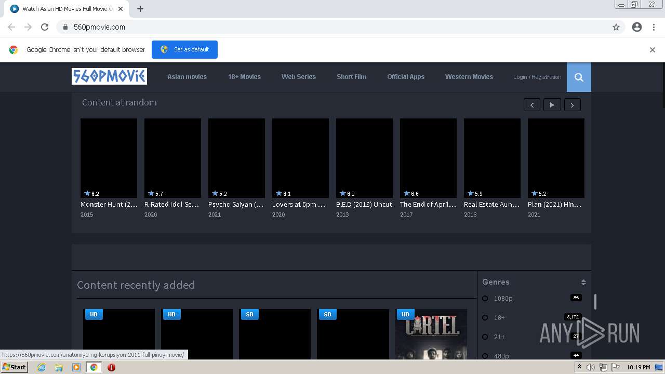Open R-Rated Idol movie title link
Viewport: 665px width, 374px height.
(171, 205)
